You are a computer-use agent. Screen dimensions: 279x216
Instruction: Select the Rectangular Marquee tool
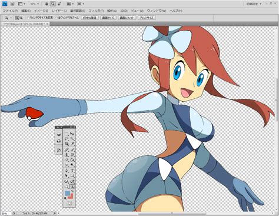pyautogui.click(x=67, y=134)
